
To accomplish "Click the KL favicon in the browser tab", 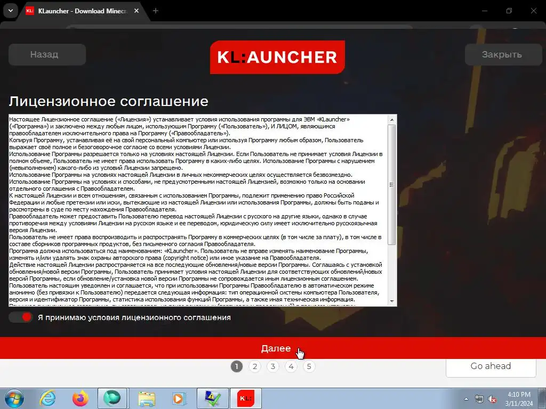I will coord(30,11).
